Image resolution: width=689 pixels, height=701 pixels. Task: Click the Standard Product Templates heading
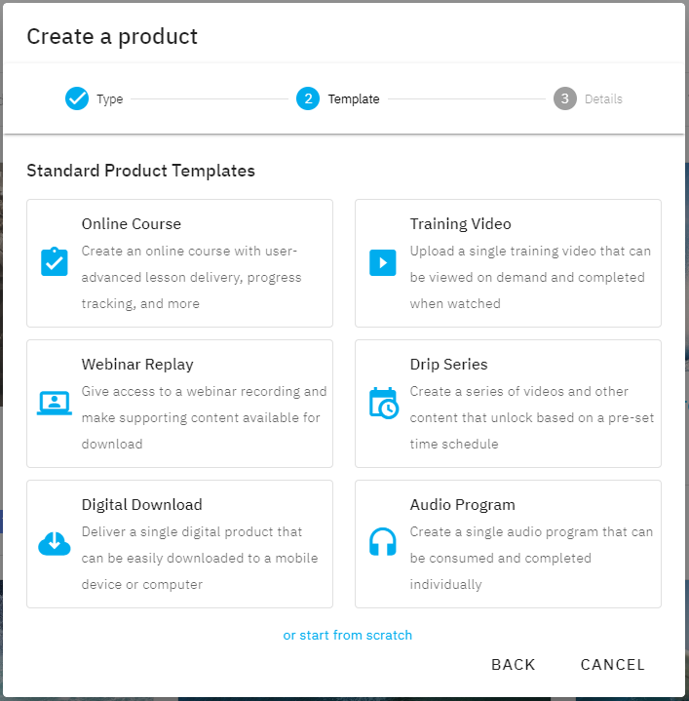pos(140,171)
